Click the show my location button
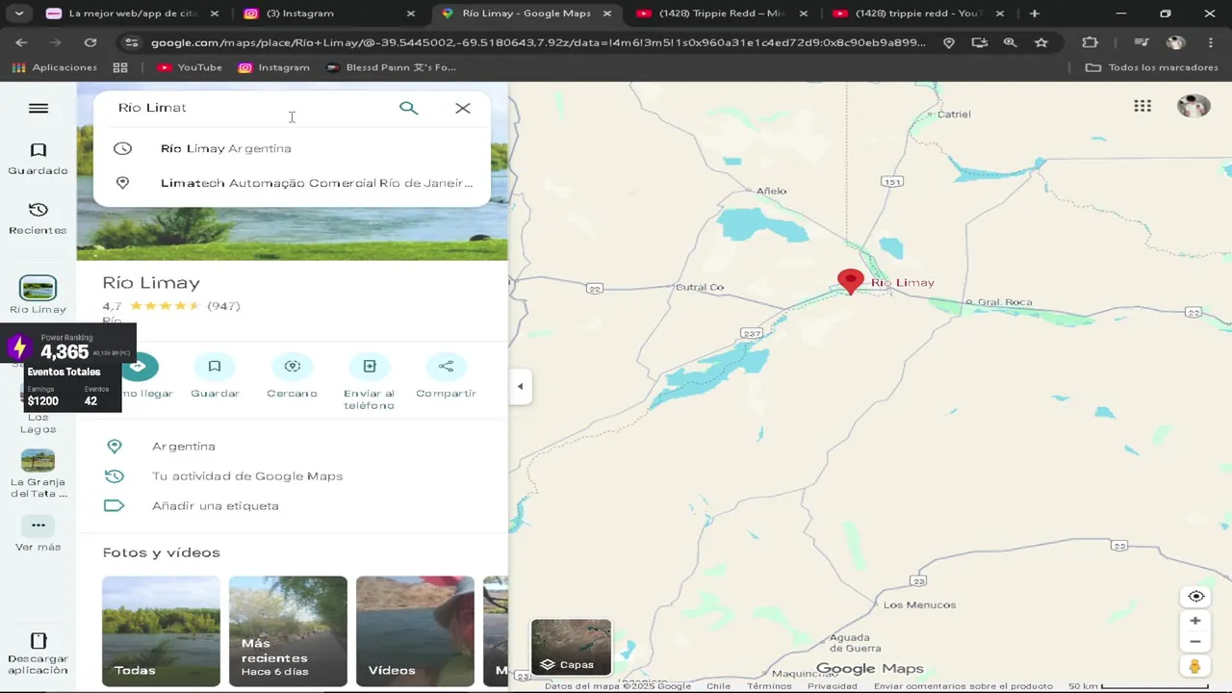1232x693 pixels. coord(1195,596)
